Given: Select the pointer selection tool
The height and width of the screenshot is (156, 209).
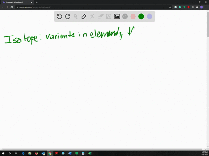Looking at the screenshot, I should coord(76,16).
